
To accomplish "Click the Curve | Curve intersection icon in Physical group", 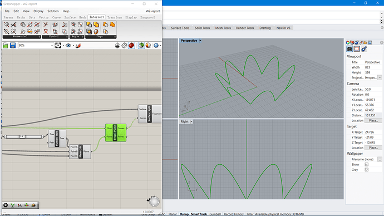I will click(46, 24).
